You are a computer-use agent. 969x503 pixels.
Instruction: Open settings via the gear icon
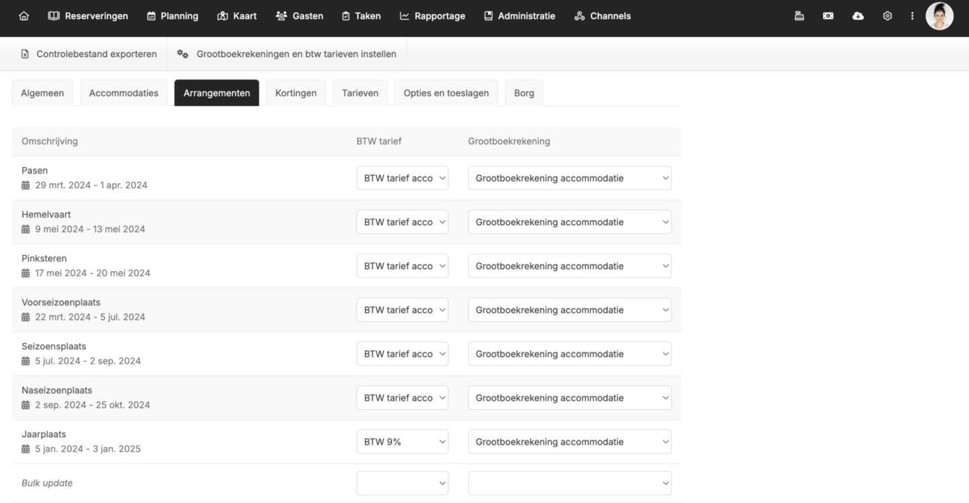tap(888, 16)
